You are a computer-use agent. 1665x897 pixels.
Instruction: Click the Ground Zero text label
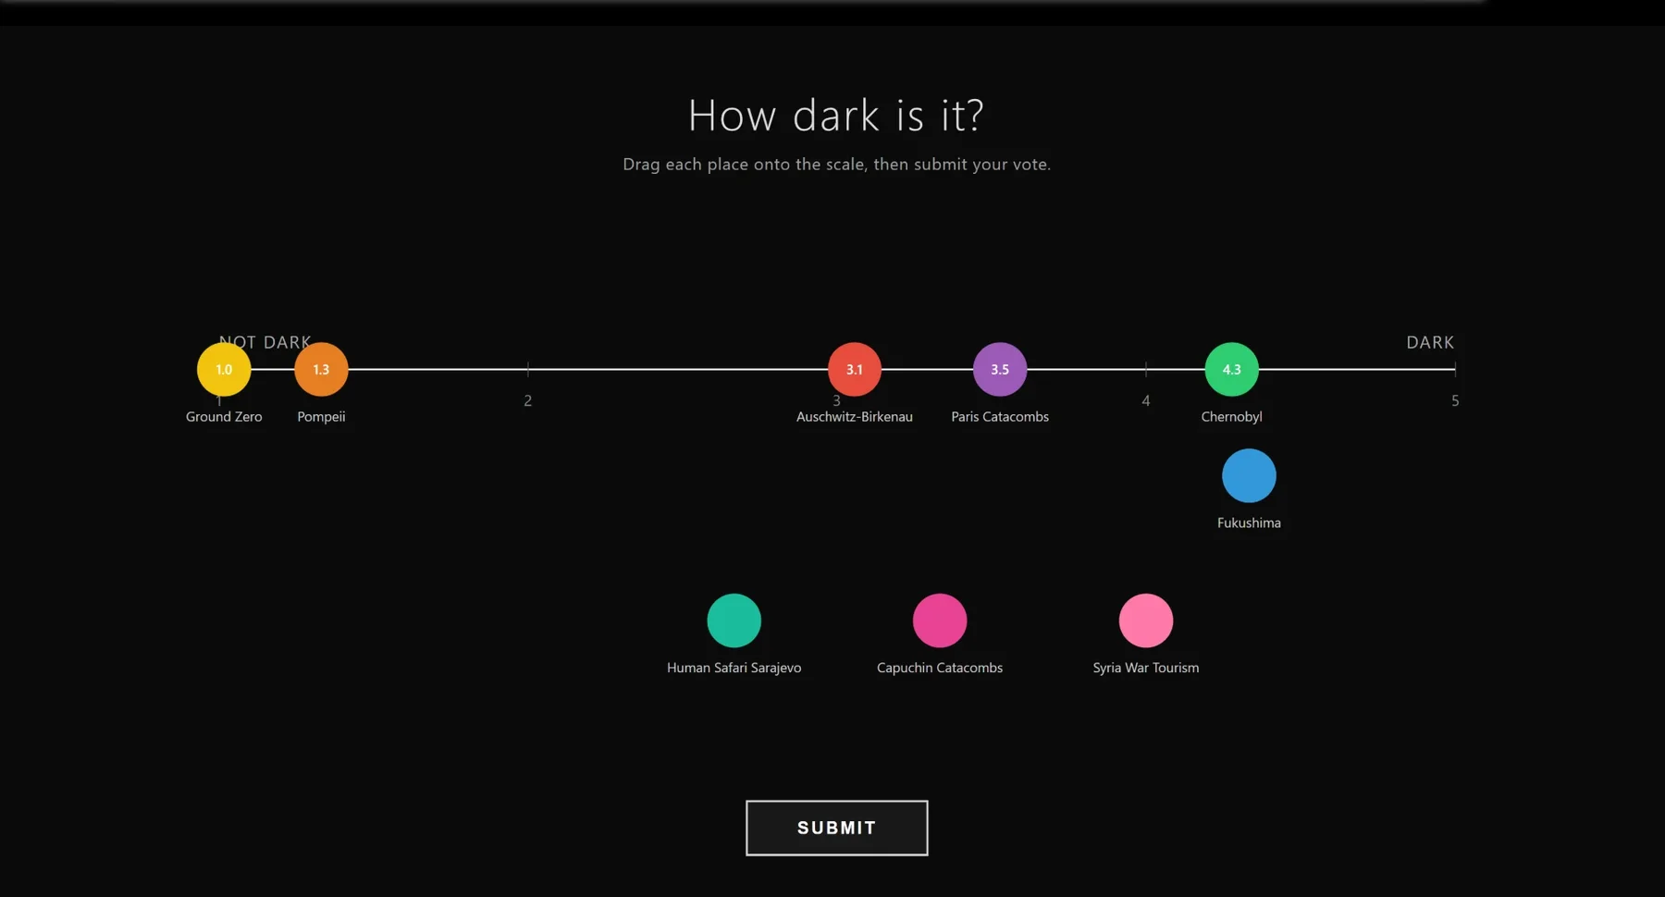coord(224,416)
